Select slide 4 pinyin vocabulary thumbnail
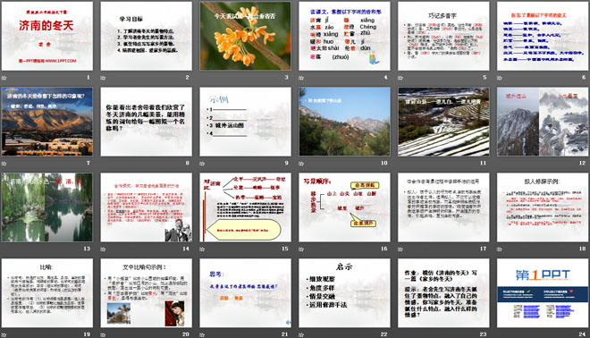 (x=344, y=36)
